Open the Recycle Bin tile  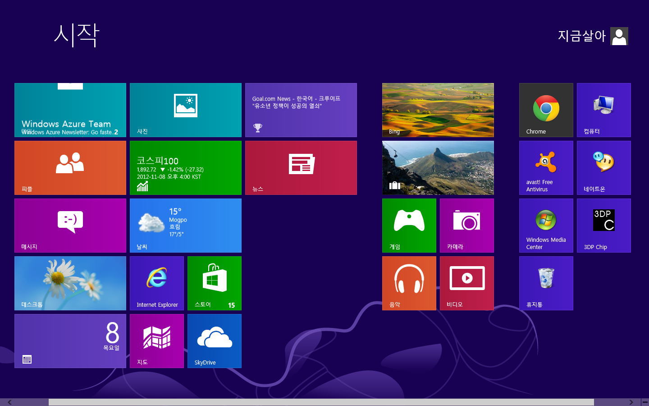(x=546, y=283)
